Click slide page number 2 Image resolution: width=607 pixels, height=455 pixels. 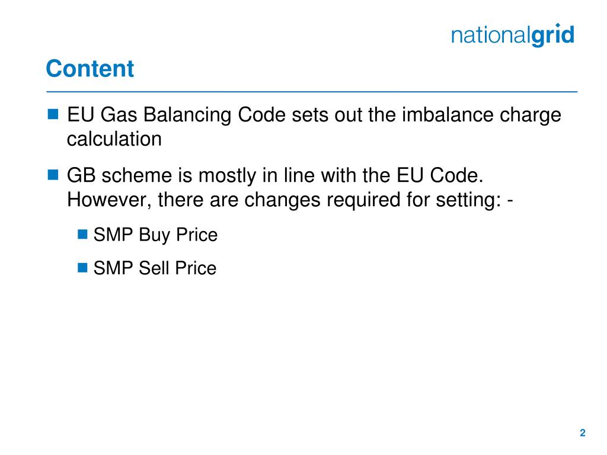[583, 433]
